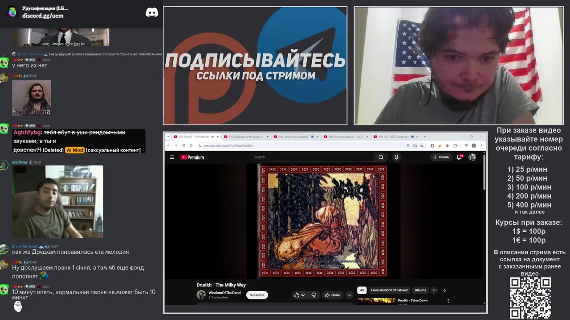Screen dimensions: 570x320
Task: Open YouTube notifications bell
Action: pyautogui.click(x=459, y=157)
